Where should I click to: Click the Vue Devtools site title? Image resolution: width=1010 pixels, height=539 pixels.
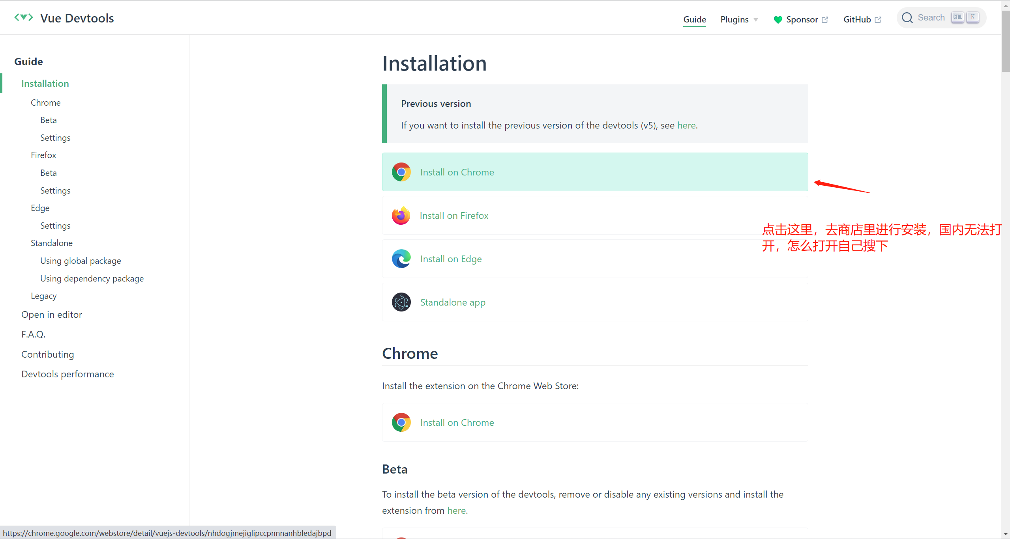[77, 18]
